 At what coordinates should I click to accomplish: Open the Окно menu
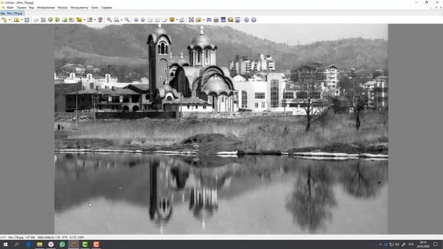95,8
